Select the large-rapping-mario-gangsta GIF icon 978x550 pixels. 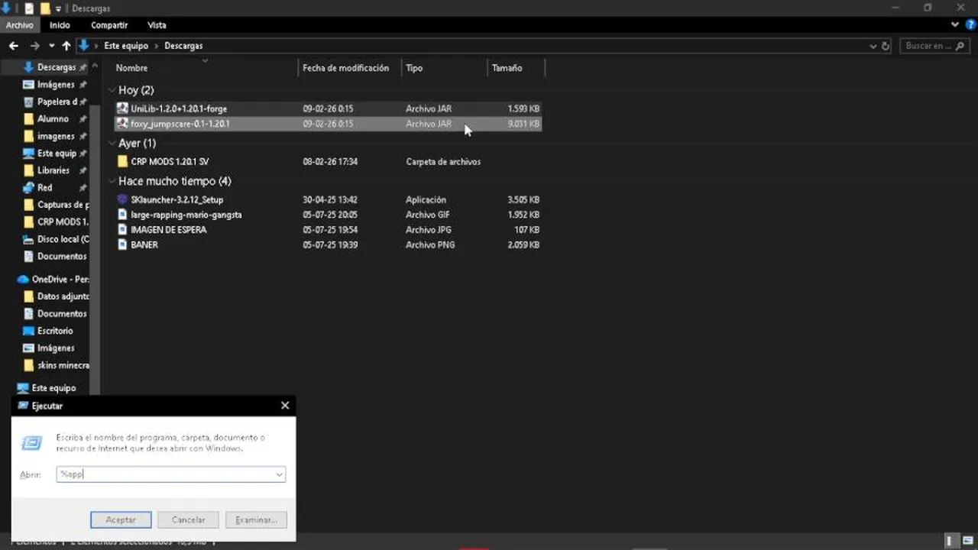click(x=122, y=215)
